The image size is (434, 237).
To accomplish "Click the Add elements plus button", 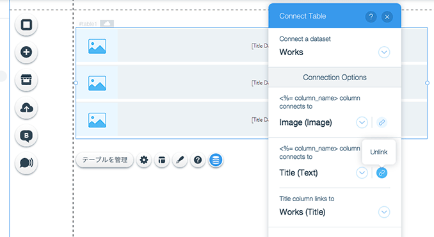I will [x=26, y=52].
